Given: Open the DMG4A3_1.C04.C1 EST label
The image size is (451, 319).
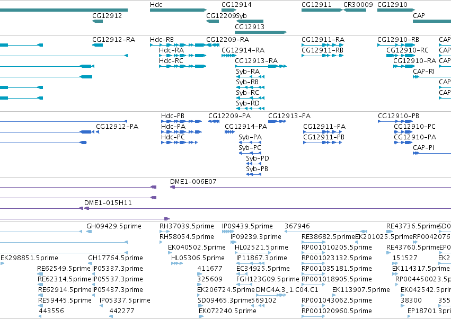Looking at the screenshot, I should tap(287, 290).
